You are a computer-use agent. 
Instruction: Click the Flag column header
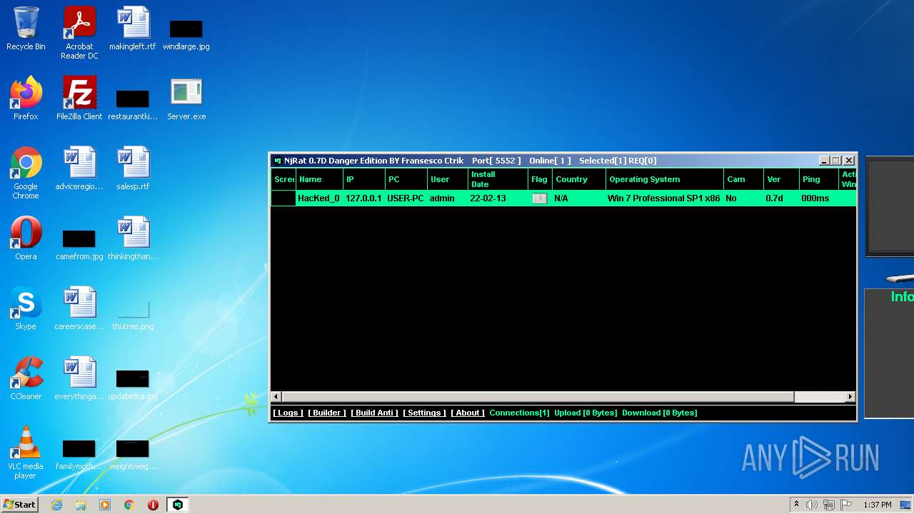coord(540,179)
